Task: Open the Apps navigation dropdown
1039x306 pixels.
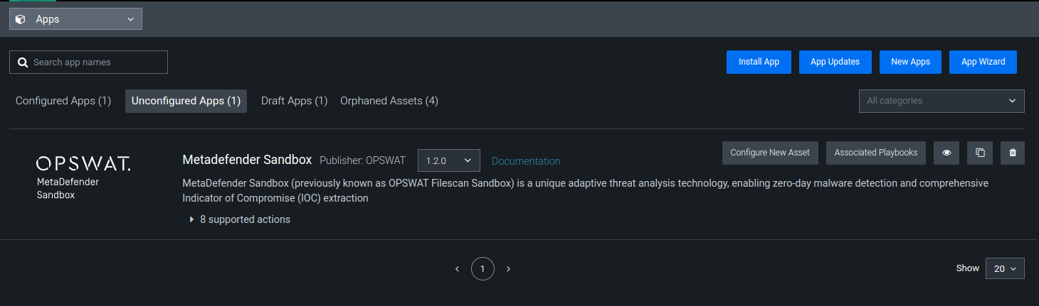Action: coord(75,19)
